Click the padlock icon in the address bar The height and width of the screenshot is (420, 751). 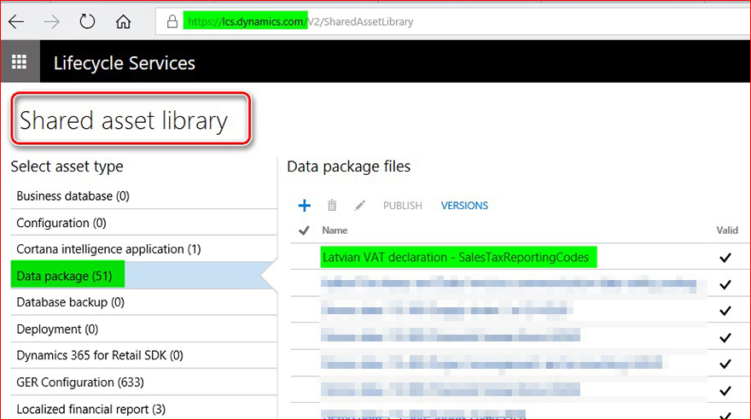point(172,21)
